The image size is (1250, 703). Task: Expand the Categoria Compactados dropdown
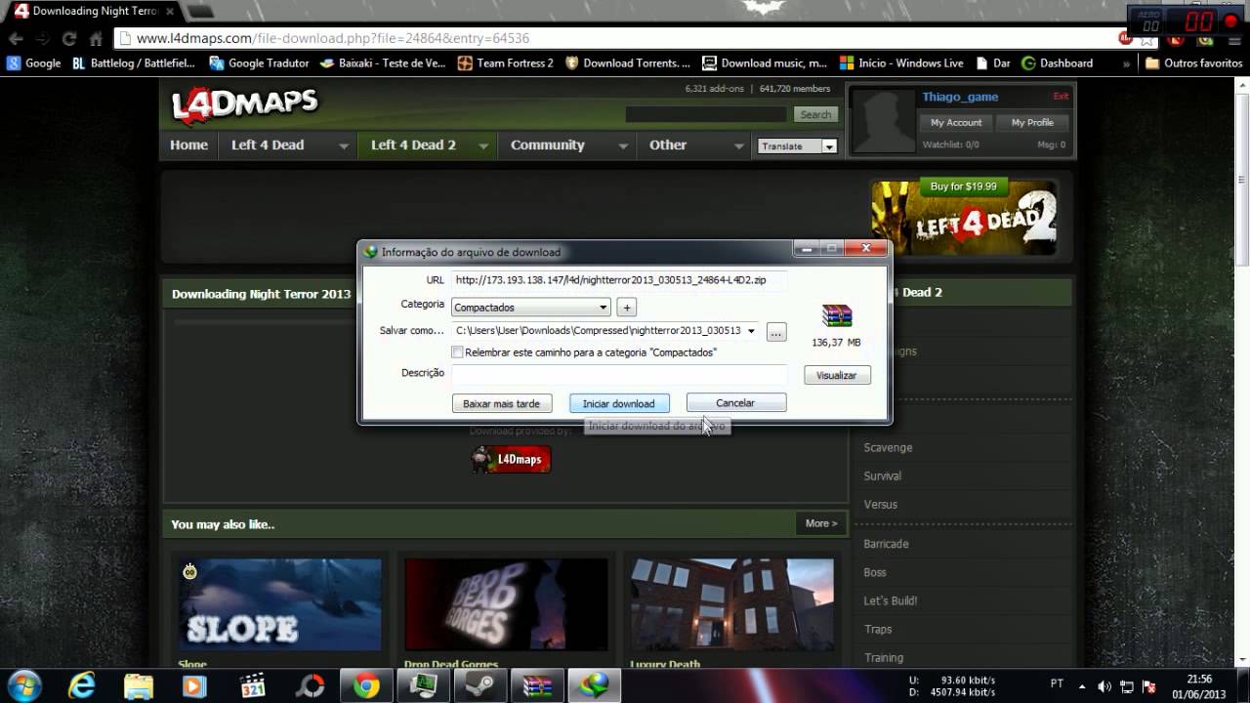pos(531,307)
